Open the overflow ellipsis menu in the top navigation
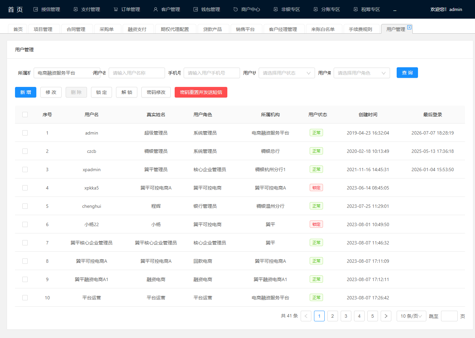Image resolution: width=475 pixels, height=338 pixels. click(395, 10)
